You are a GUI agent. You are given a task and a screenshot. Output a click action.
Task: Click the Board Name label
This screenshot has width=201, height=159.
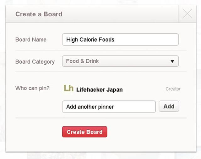tap(31, 40)
